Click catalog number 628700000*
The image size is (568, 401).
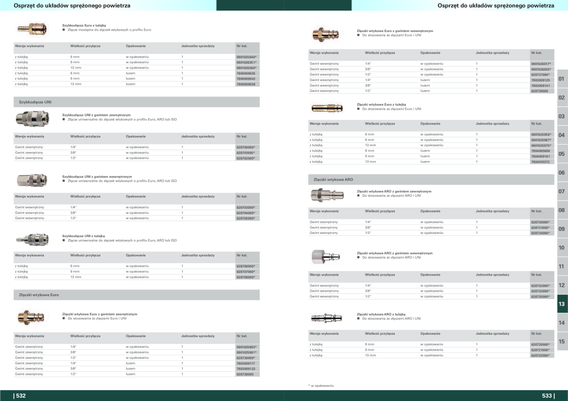click(246, 147)
